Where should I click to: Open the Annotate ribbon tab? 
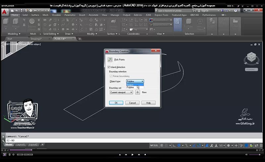pyautogui.click(x=93, y=15)
